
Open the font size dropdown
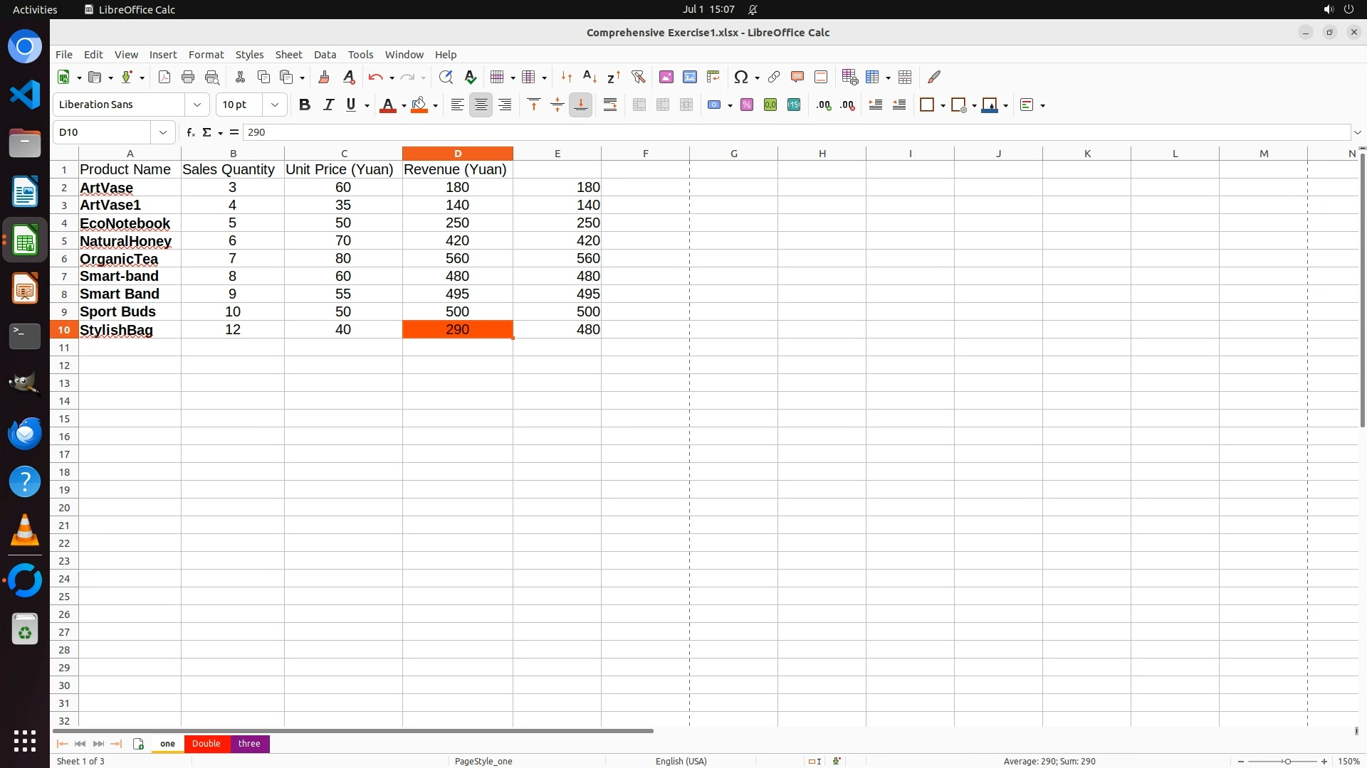pos(275,105)
